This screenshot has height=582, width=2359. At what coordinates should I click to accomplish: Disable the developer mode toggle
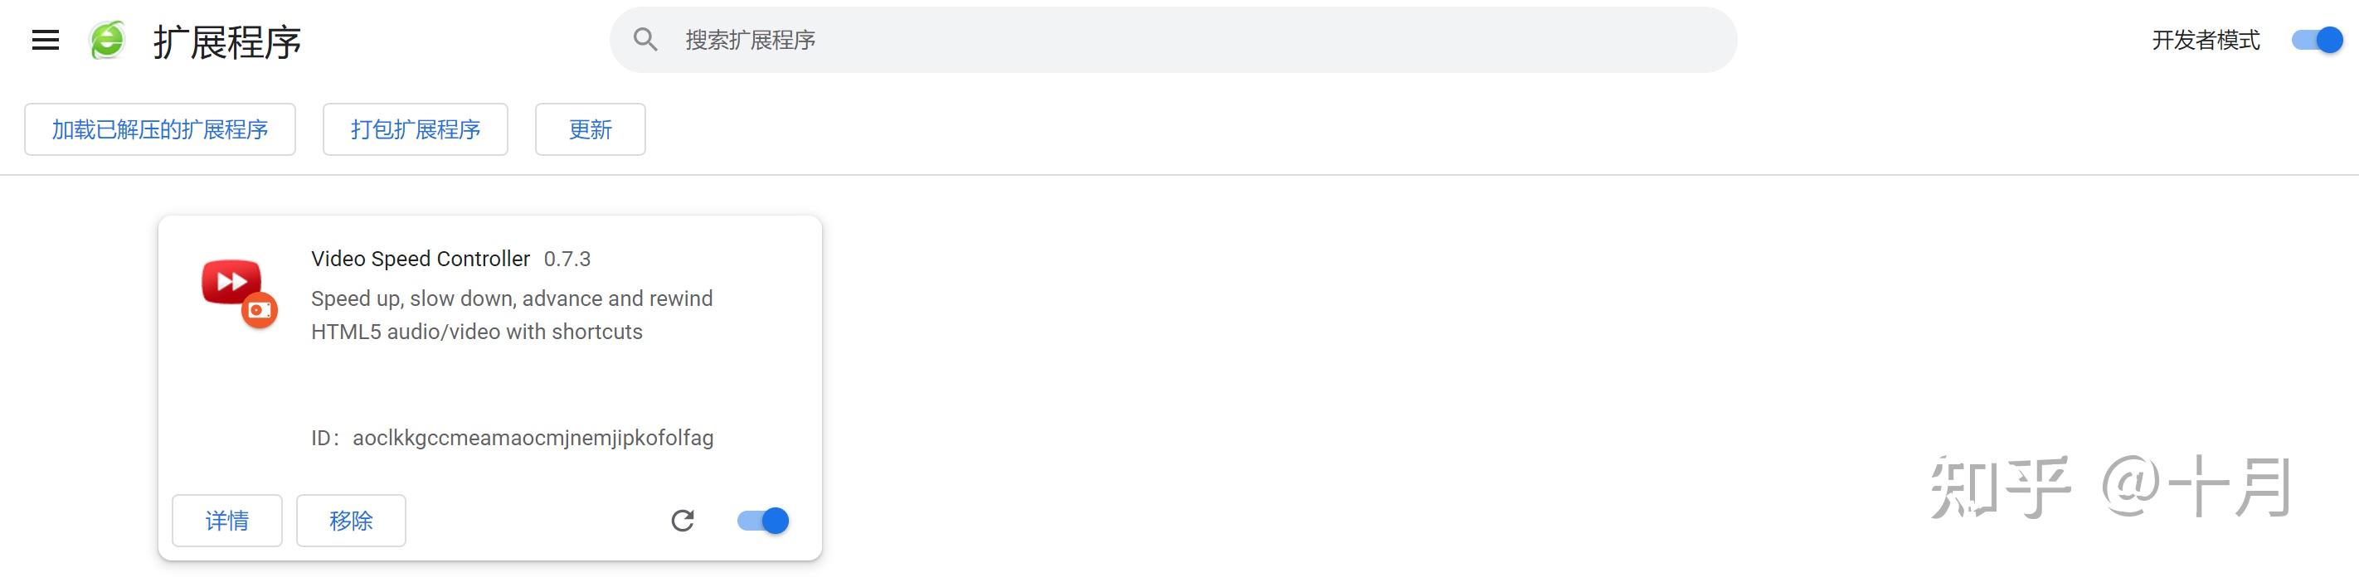point(2316,41)
